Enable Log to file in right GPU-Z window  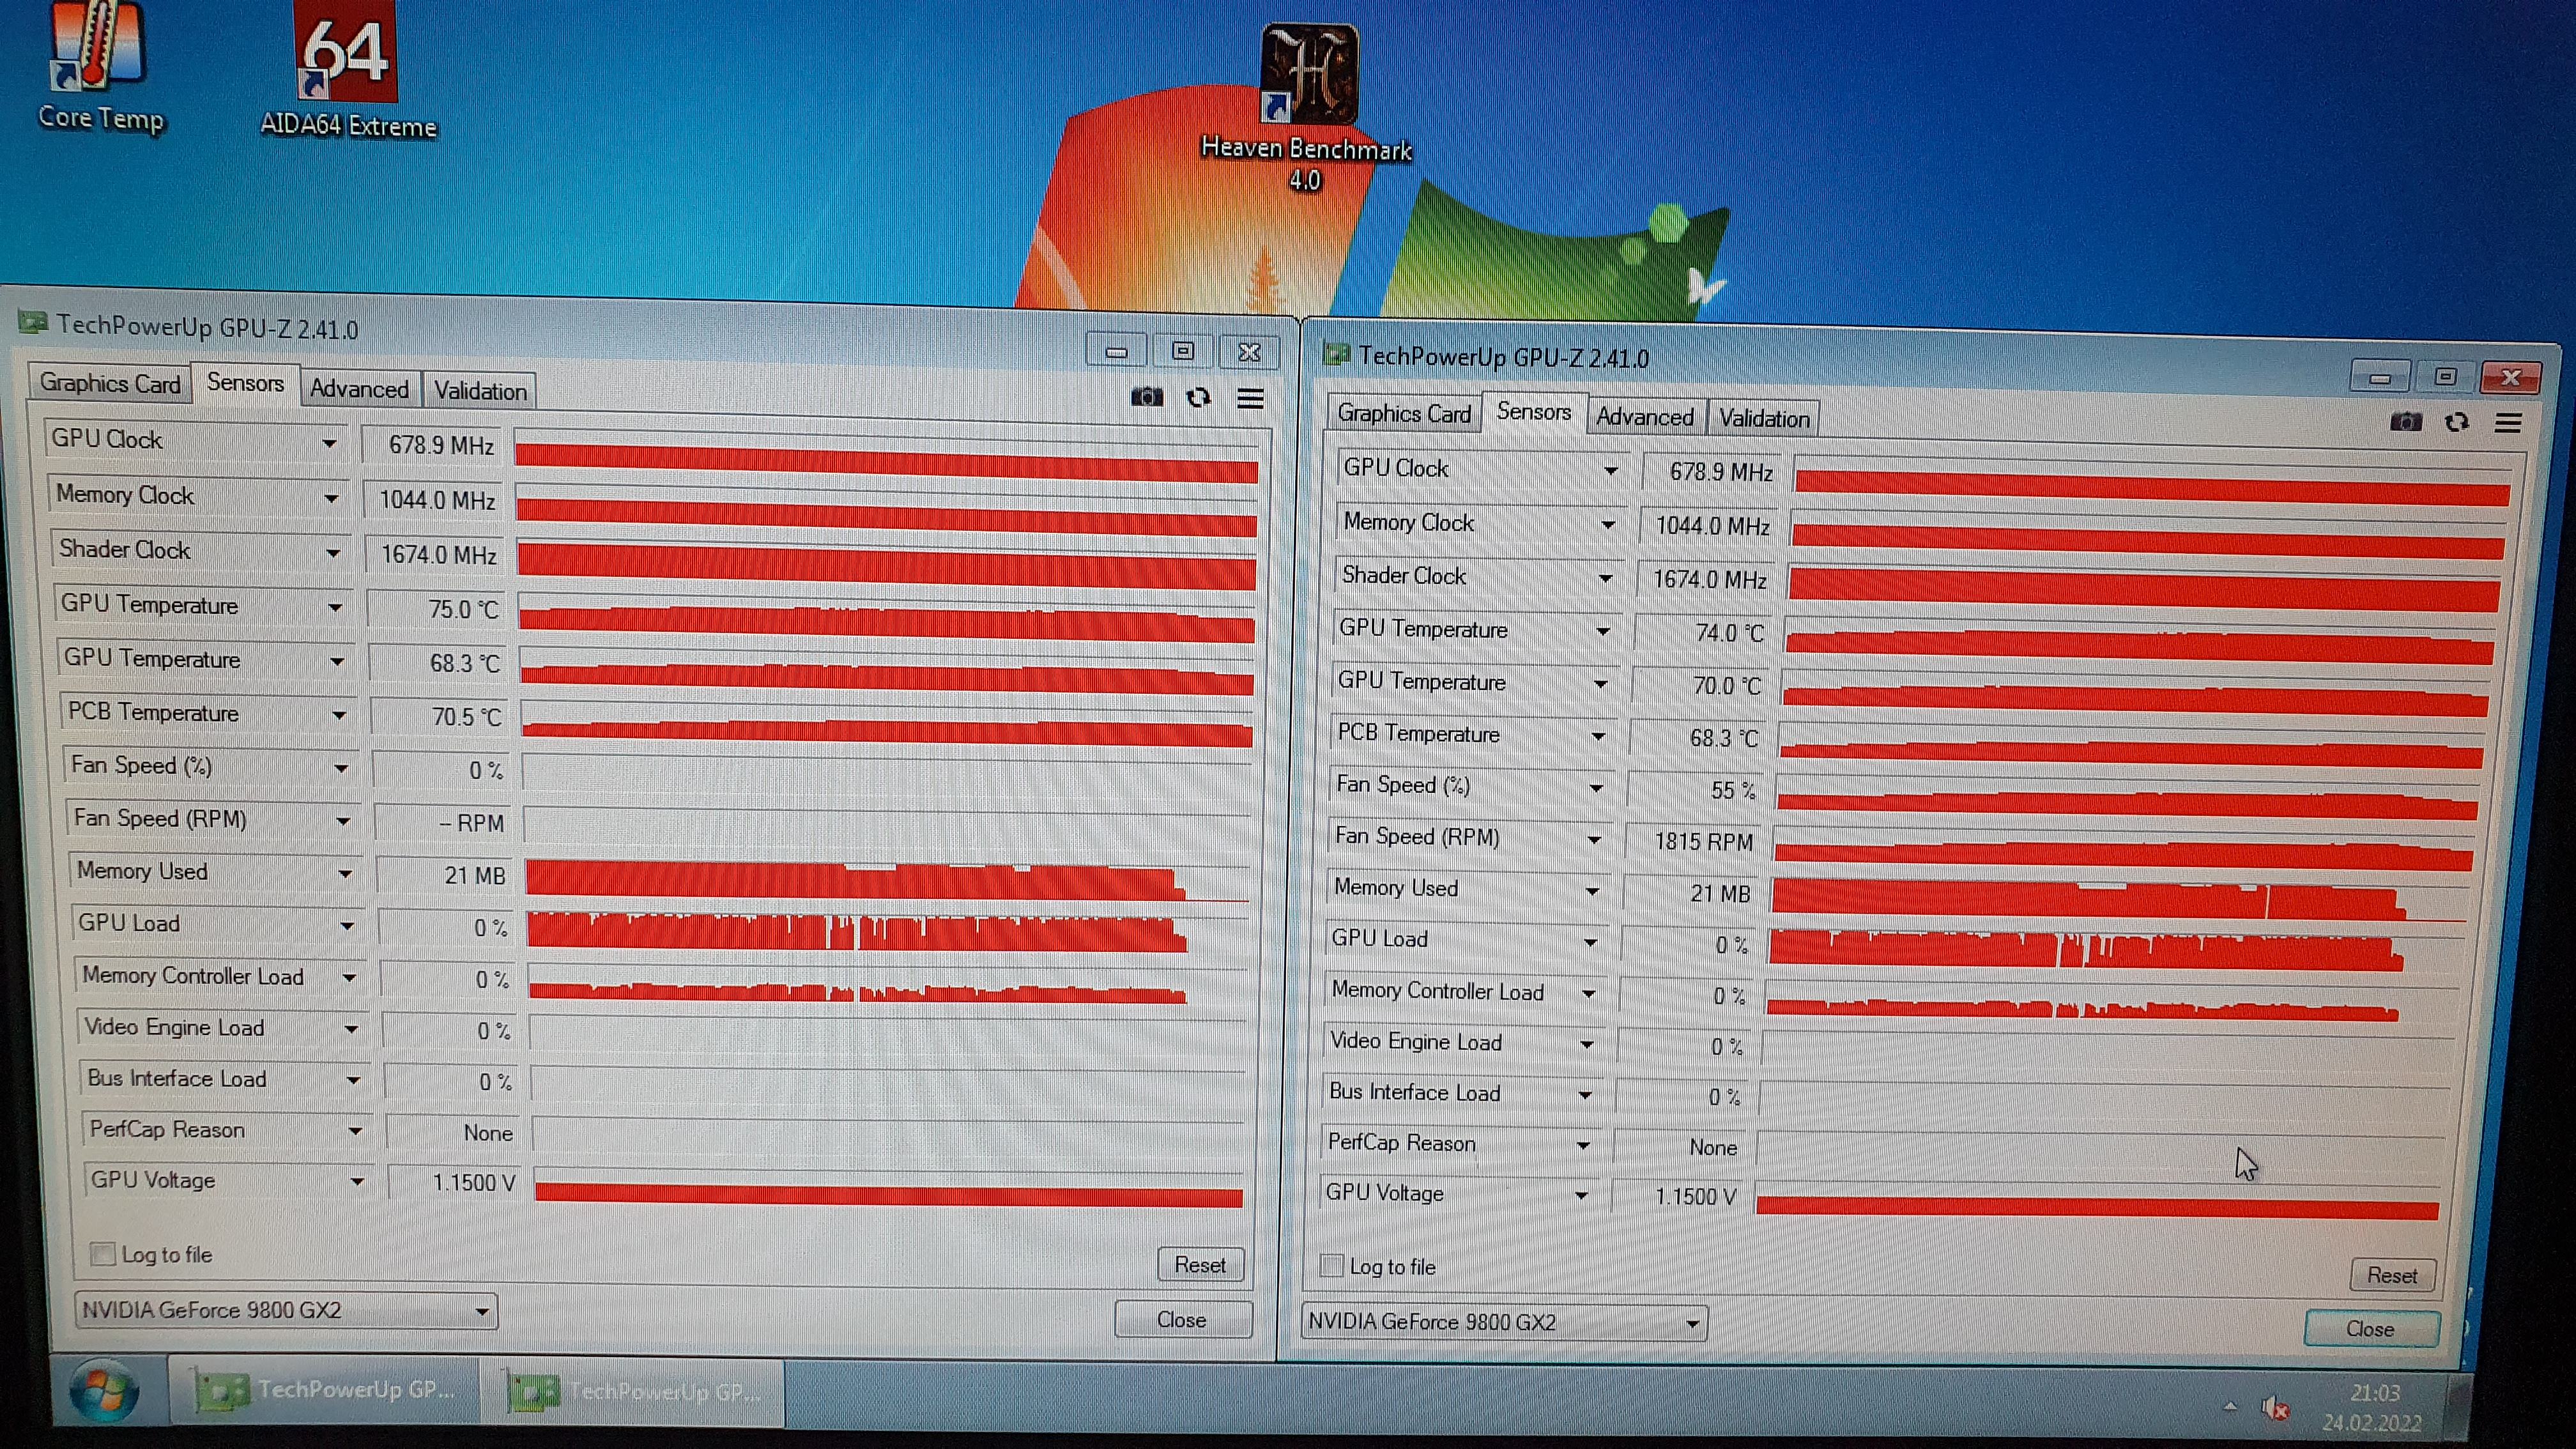[1331, 1265]
